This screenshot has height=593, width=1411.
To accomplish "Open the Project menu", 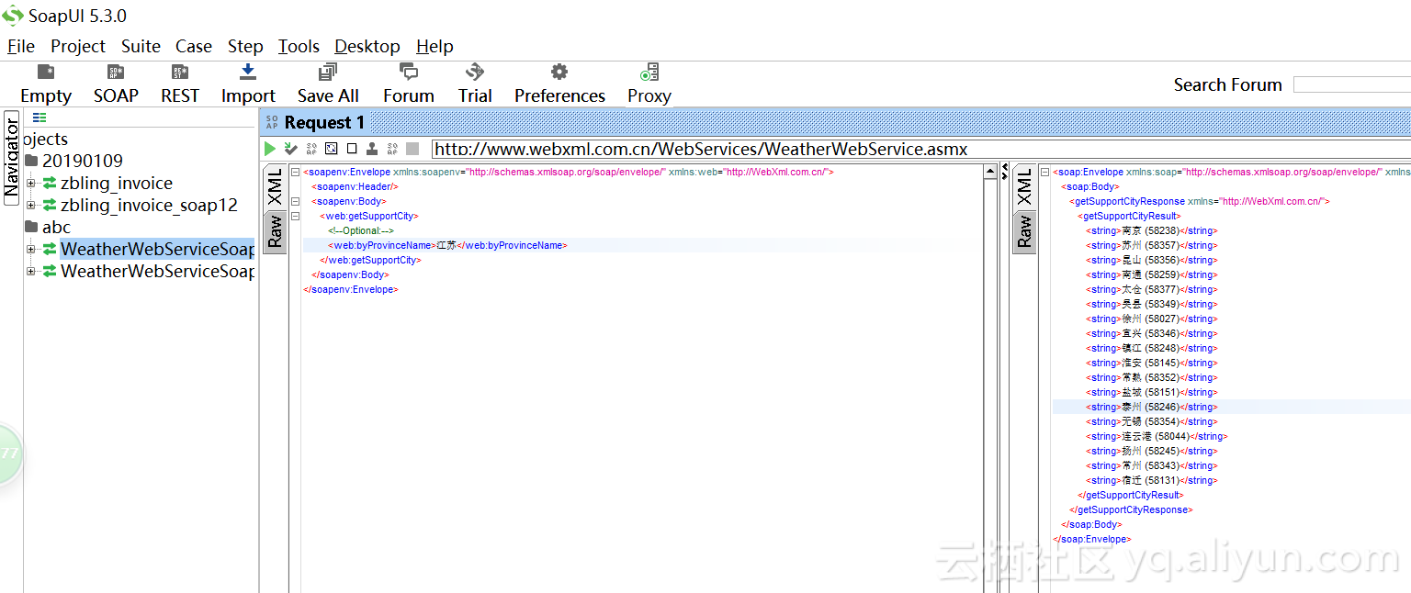I will point(78,46).
